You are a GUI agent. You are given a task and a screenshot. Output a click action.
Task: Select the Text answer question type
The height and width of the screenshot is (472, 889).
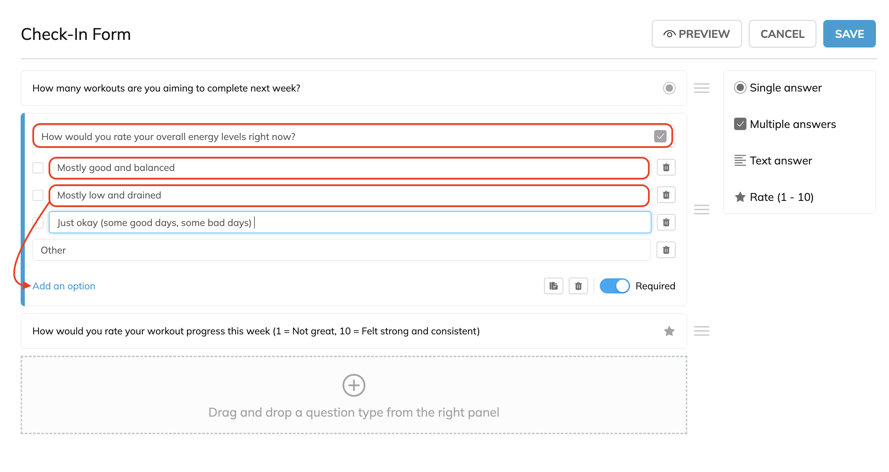773,161
